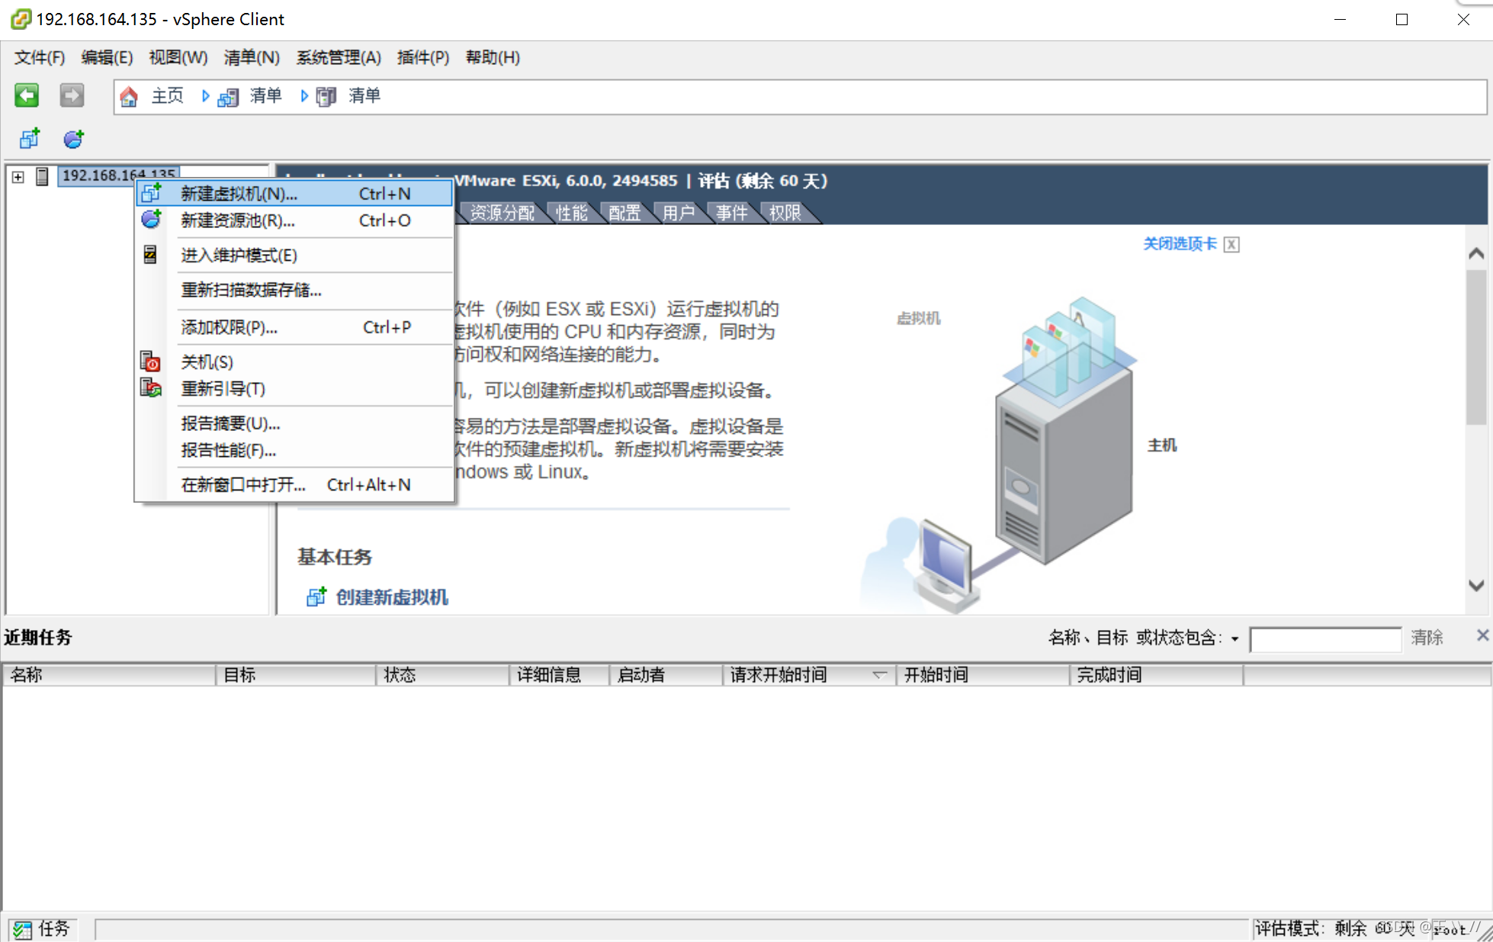Click the content pane scroll up arrow
This screenshot has width=1493, height=942.
click(1476, 253)
